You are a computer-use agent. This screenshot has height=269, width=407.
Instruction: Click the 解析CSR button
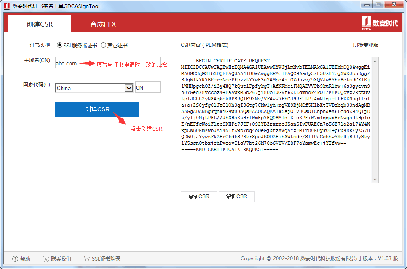click(x=237, y=196)
